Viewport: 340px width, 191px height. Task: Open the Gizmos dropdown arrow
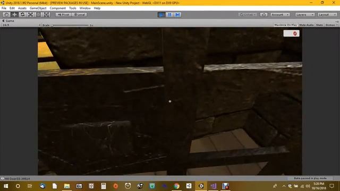tap(337, 25)
